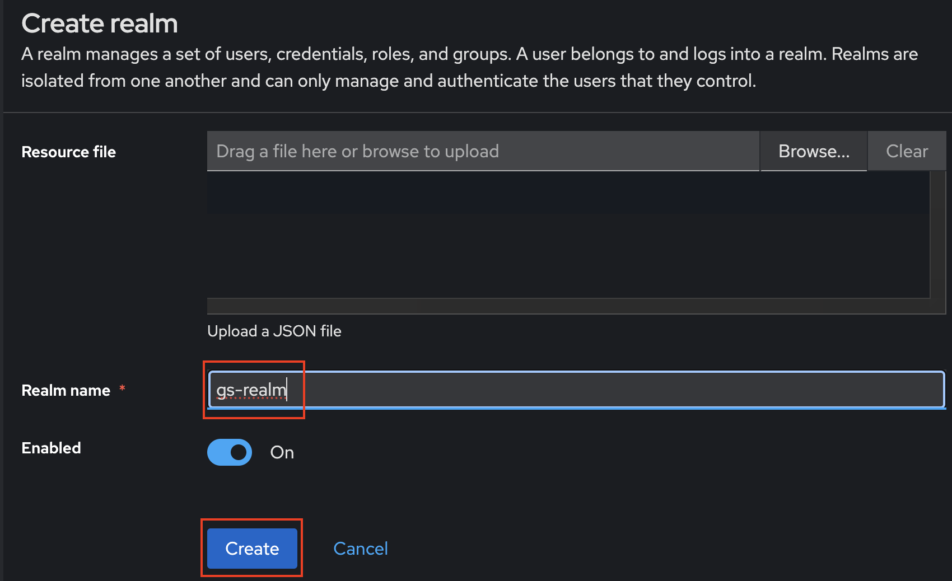Toggle the Enabled switch off

coord(230,452)
